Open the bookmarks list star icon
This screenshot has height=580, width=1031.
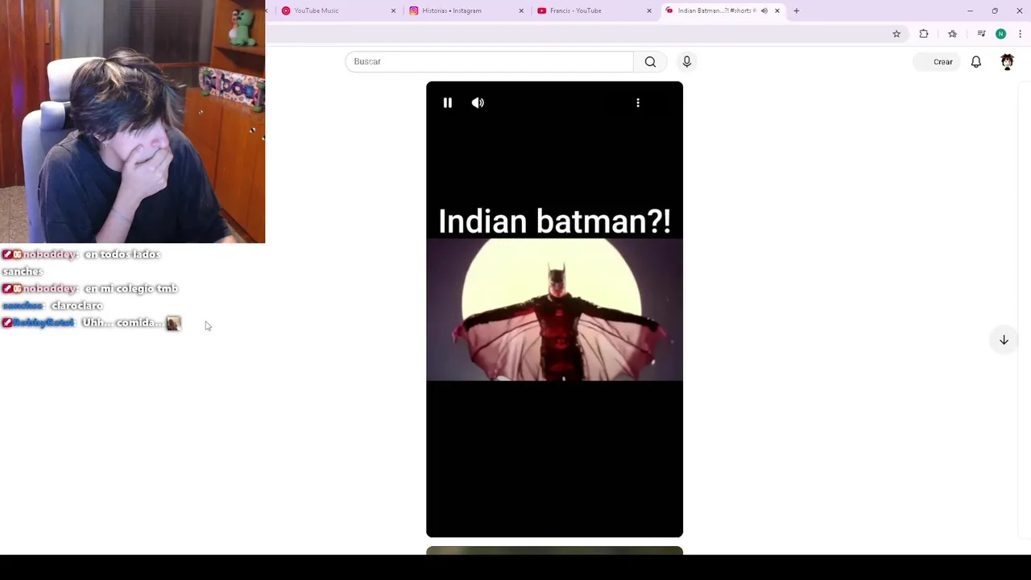coord(952,34)
